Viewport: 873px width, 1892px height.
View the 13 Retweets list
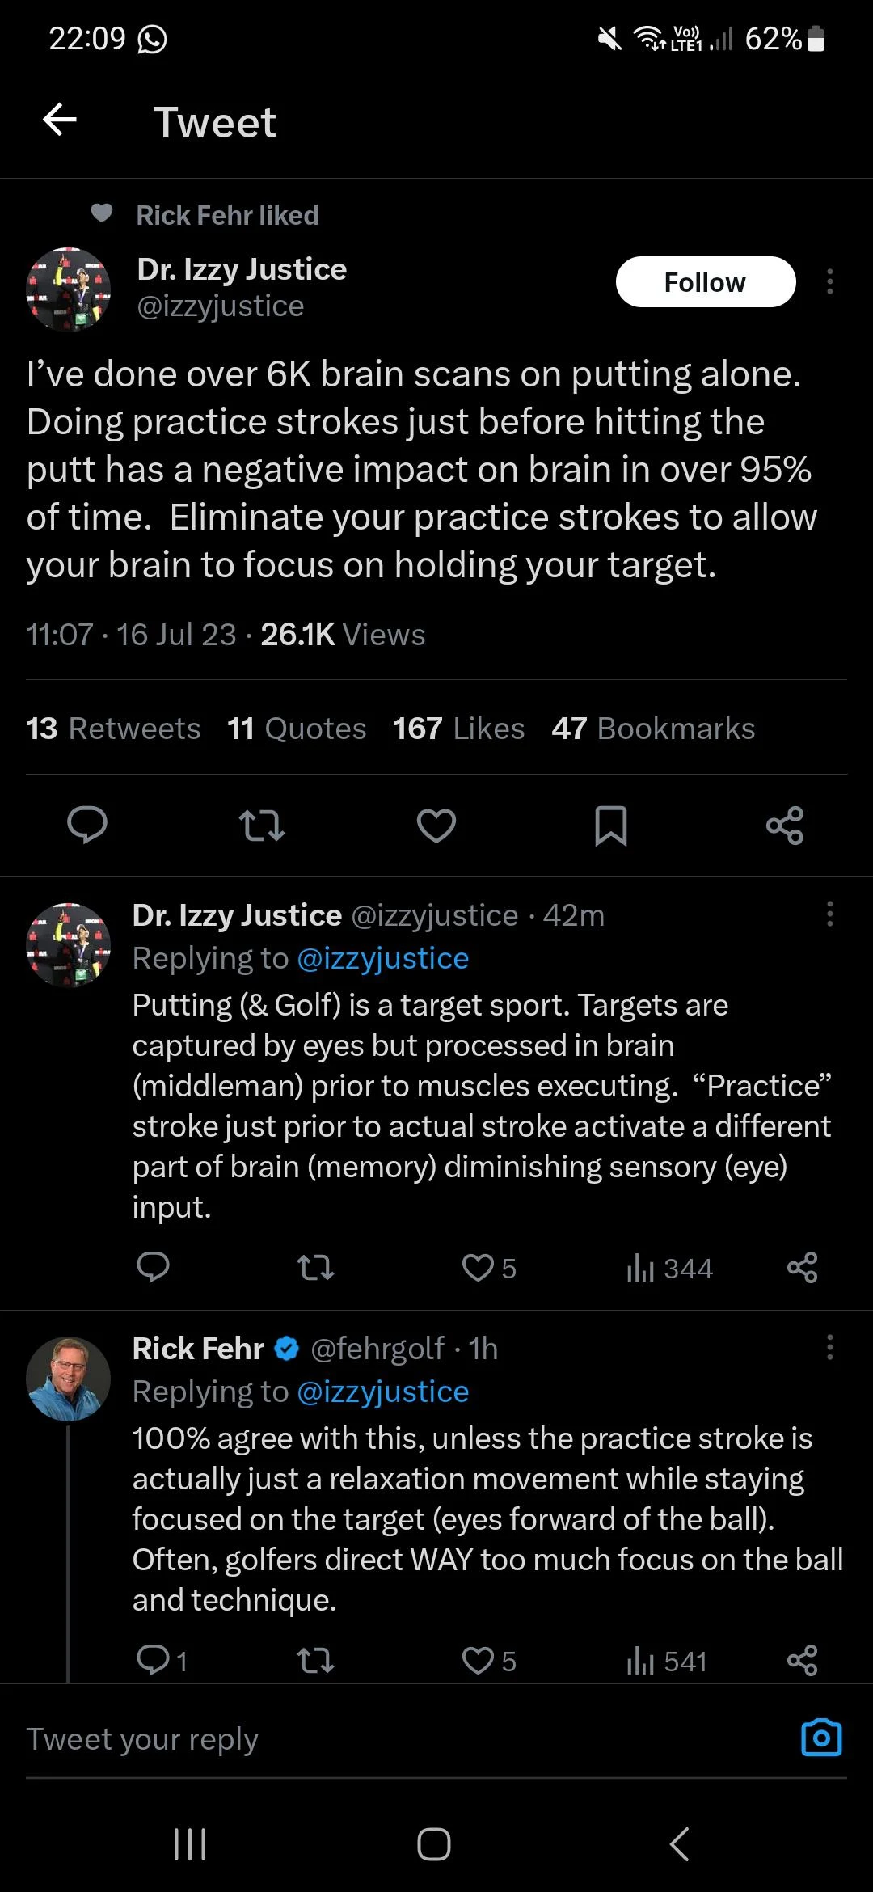113,729
